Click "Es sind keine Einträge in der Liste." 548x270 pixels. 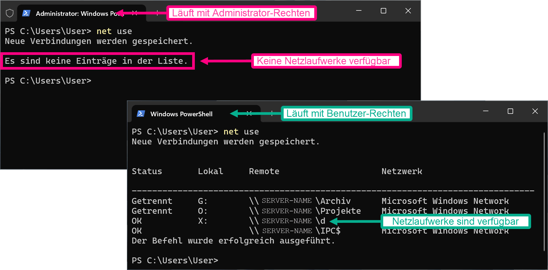pos(96,61)
